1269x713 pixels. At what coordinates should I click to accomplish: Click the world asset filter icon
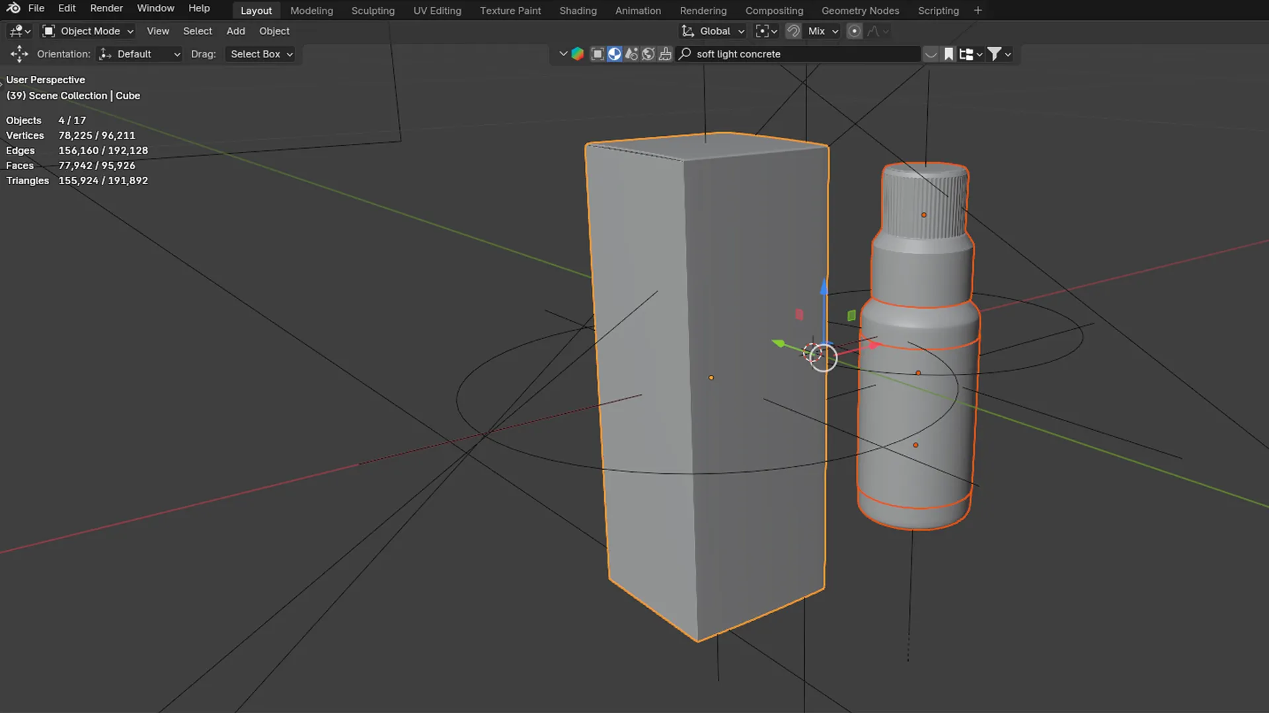pos(648,53)
